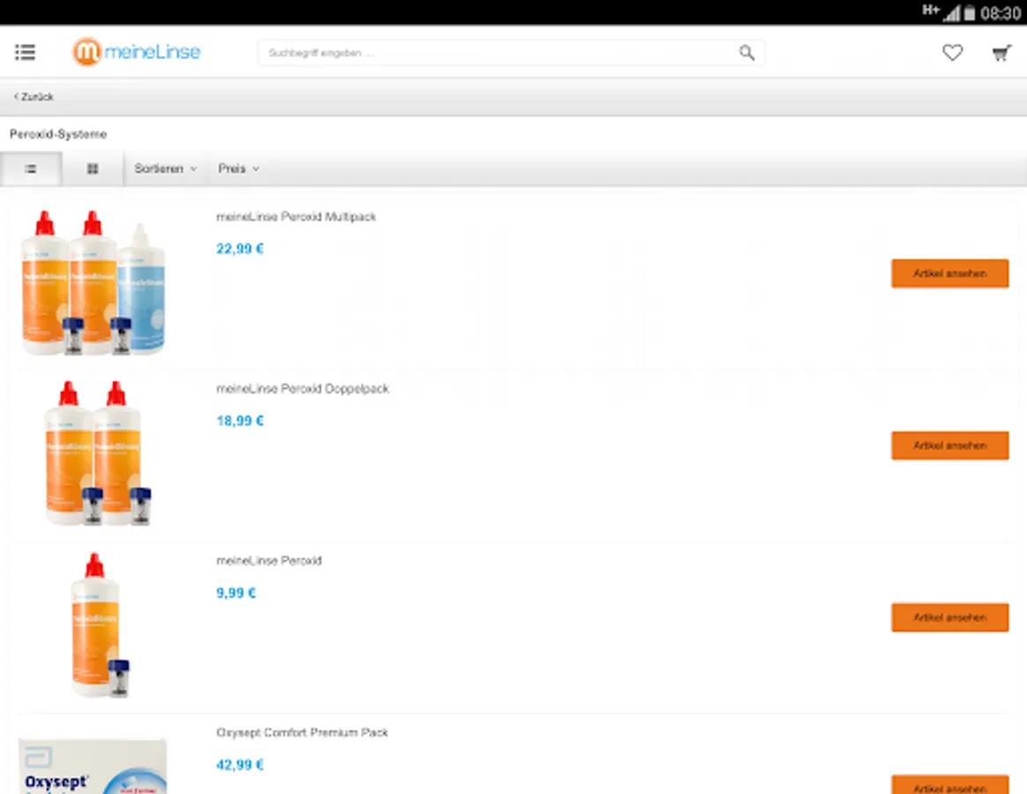The width and height of the screenshot is (1027, 794).
Task: Tap the signal strength icon
Action: point(951,13)
